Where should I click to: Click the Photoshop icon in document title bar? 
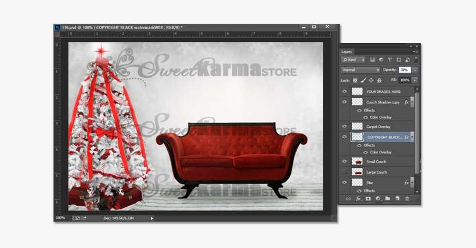(57, 27)
